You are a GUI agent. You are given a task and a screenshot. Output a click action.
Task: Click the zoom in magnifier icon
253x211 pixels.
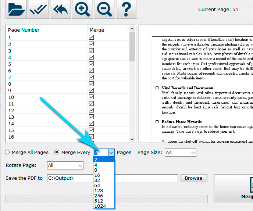click(82, 9)
